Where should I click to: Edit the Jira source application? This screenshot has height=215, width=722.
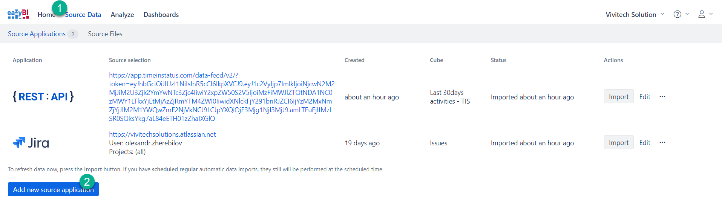(644, 143)
